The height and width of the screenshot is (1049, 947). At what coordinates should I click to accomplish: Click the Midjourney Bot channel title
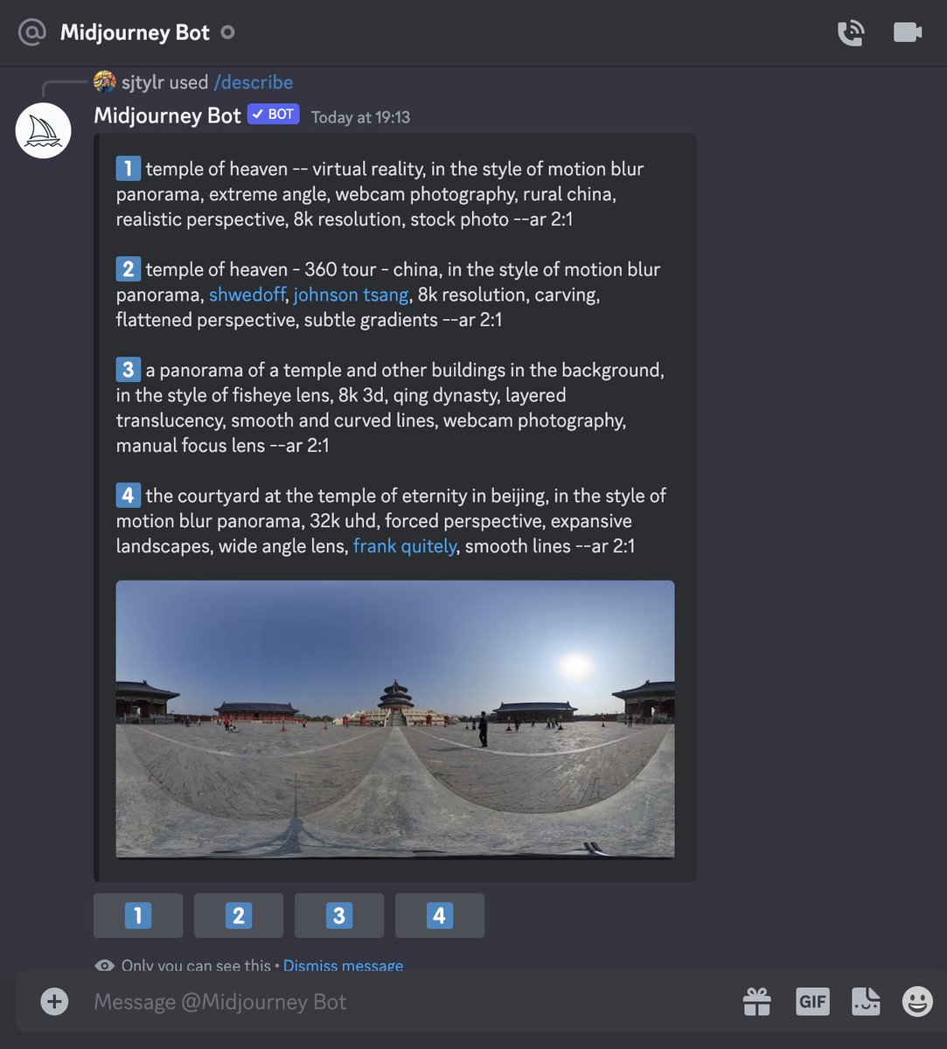135,32
